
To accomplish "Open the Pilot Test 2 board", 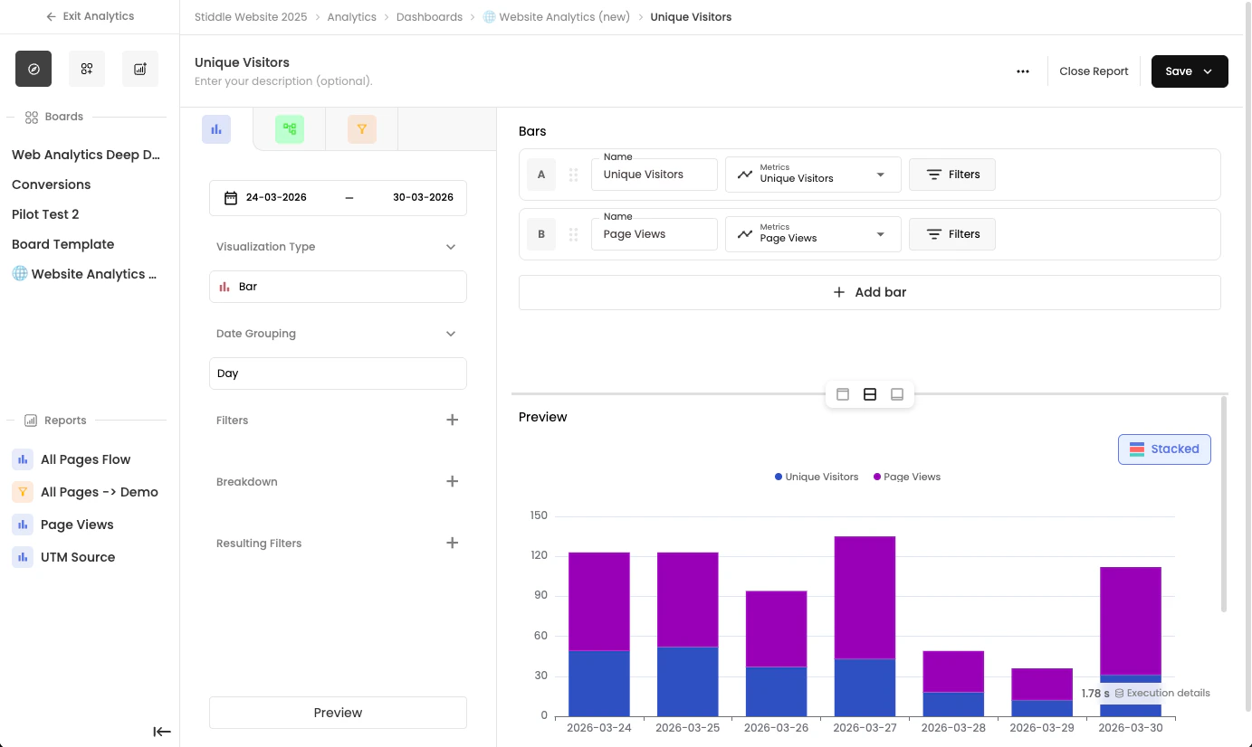I will [x=45, y=214].
